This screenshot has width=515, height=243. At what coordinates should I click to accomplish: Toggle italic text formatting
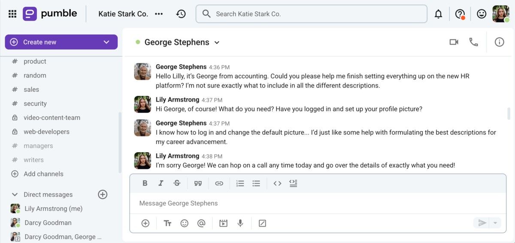pos(161,183)
